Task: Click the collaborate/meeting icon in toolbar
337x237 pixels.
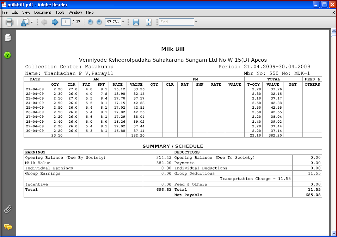Action: click(x=25, y=22)
